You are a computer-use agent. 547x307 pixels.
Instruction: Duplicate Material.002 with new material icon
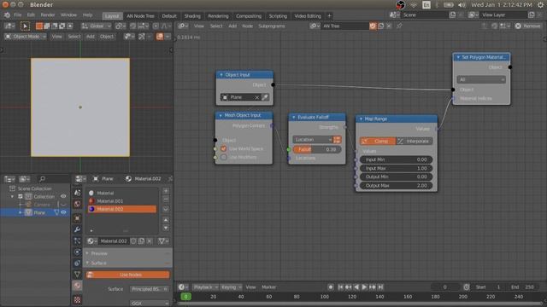[141, 240]
